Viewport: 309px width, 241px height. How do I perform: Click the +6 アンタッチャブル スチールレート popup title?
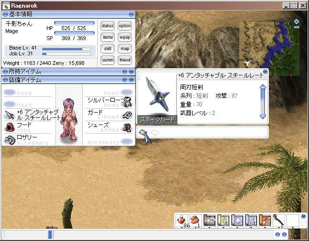pyautogui.click(x=221, y=75)
